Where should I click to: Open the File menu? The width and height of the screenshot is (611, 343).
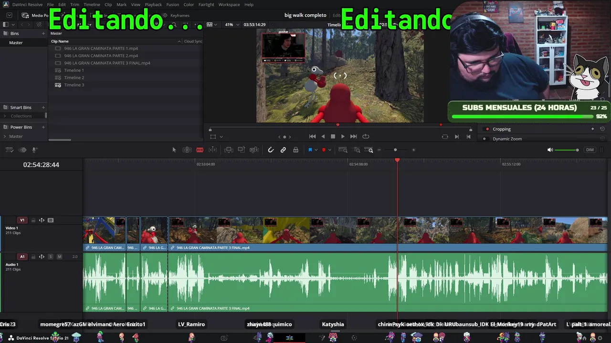point(50,5)
